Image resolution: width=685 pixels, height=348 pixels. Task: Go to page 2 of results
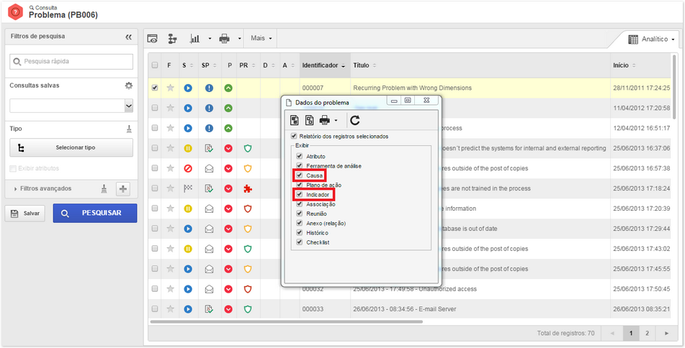pyautogui.click(x=647, y=333)
